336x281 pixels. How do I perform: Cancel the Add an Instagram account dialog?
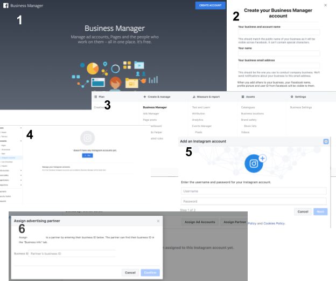[303, 211]
